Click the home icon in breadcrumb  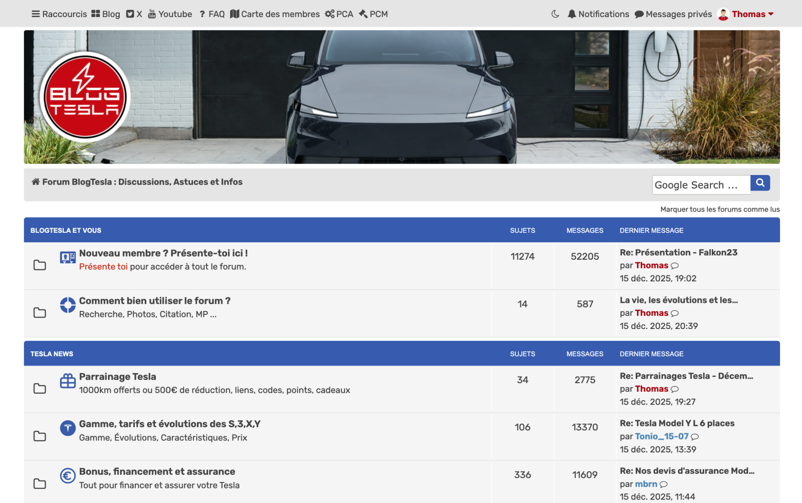pos(36,182)
